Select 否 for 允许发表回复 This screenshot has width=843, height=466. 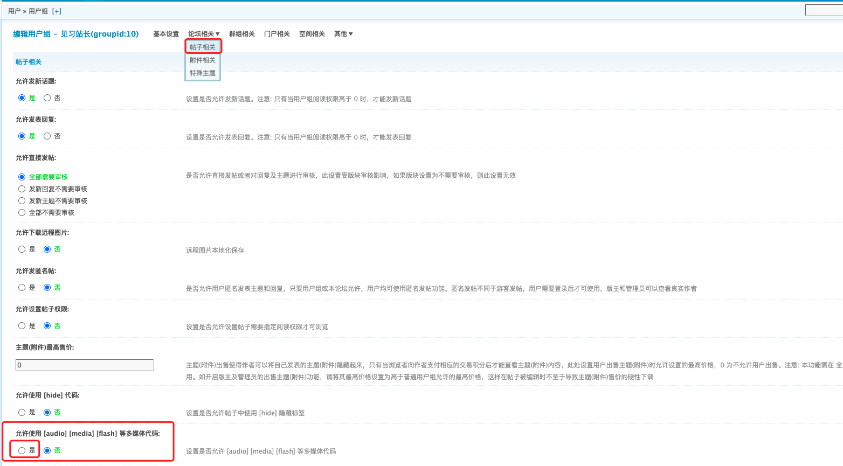pos(47,136)
